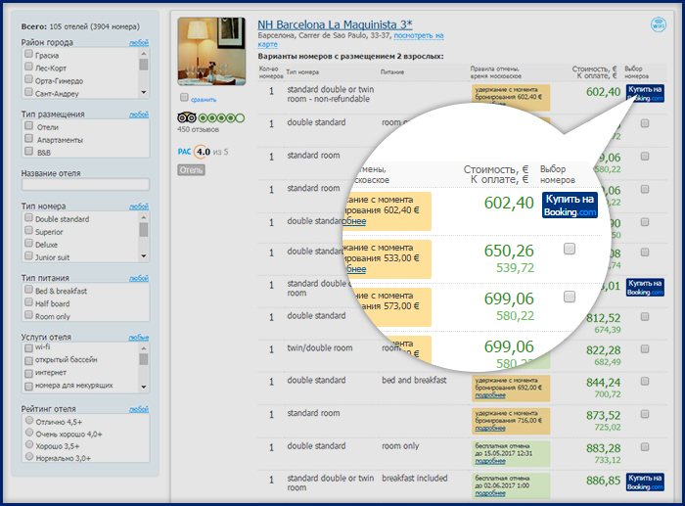This screenshot has width=685, height=506.
Task: Select rating 'Очень хорошо 4,0+'
Action: click(29, 433)
